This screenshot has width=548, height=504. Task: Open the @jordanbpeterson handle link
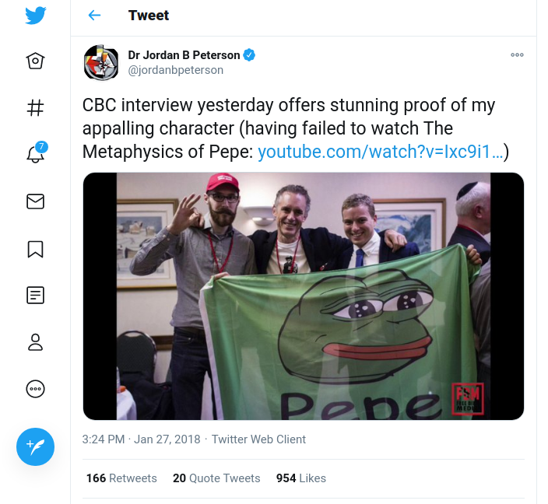tap(175, 70)
